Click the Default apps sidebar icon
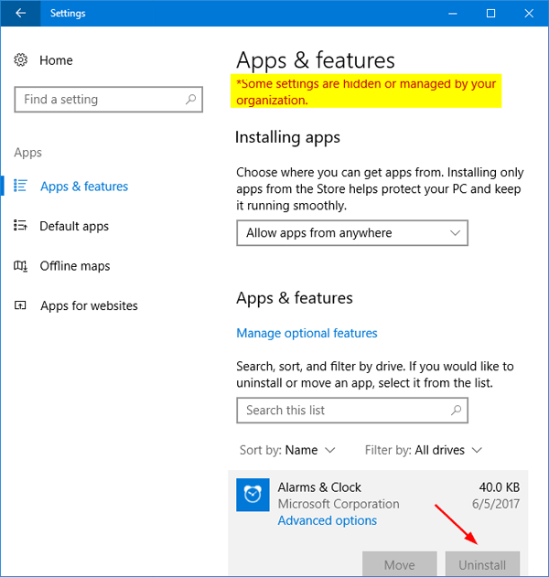The width and height of the screenshot is (549, 577). pyautogui.click(x=21, y=226)
